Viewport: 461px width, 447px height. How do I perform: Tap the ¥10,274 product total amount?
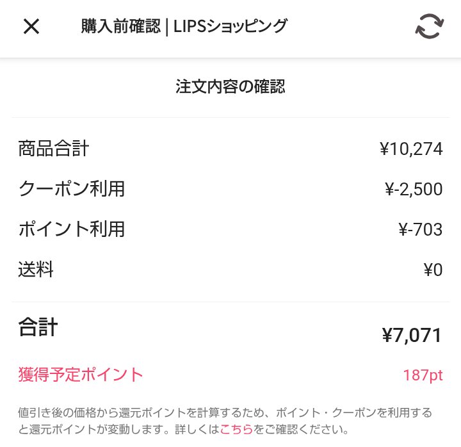(x=410, y=149)
